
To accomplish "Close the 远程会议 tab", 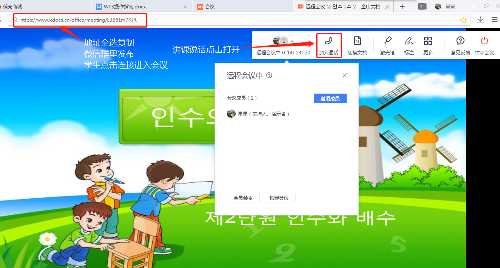I will pyautogui.click(x=387, y=6).
